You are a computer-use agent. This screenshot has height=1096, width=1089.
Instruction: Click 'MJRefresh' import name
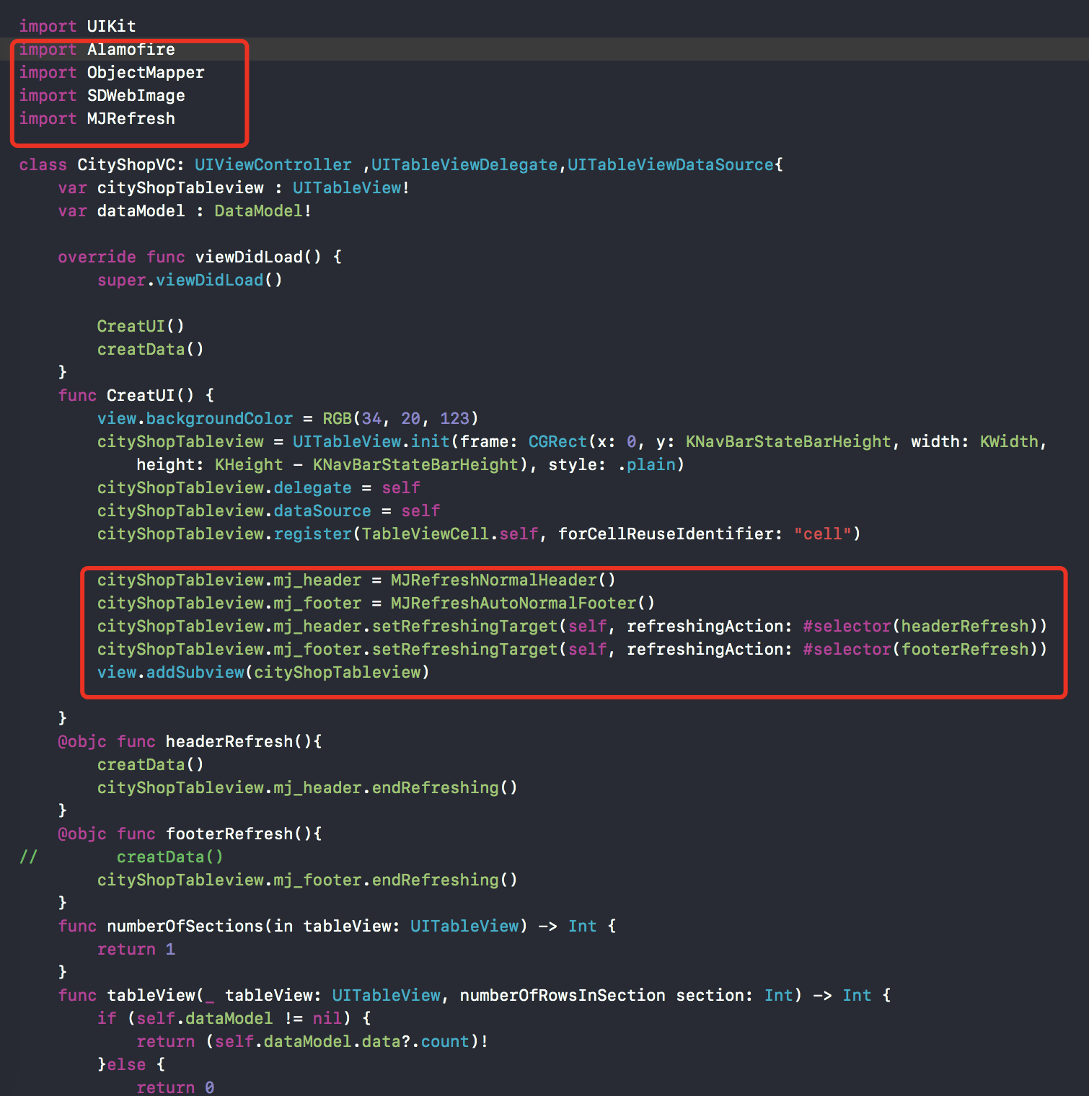click(131, 119)
